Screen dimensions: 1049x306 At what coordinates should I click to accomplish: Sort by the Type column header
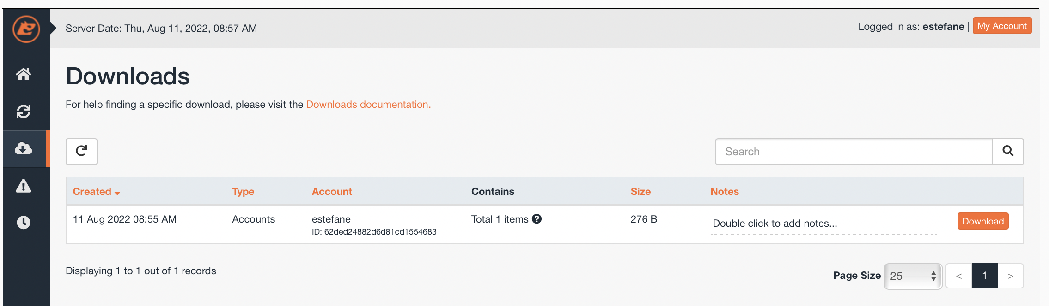click(x=243, y=192)
